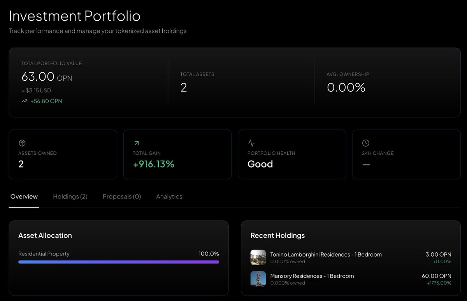Open the Proposals (0) tab
Image resolution: width=467 pixels, height=301 pixels.
tap(121, 197)
